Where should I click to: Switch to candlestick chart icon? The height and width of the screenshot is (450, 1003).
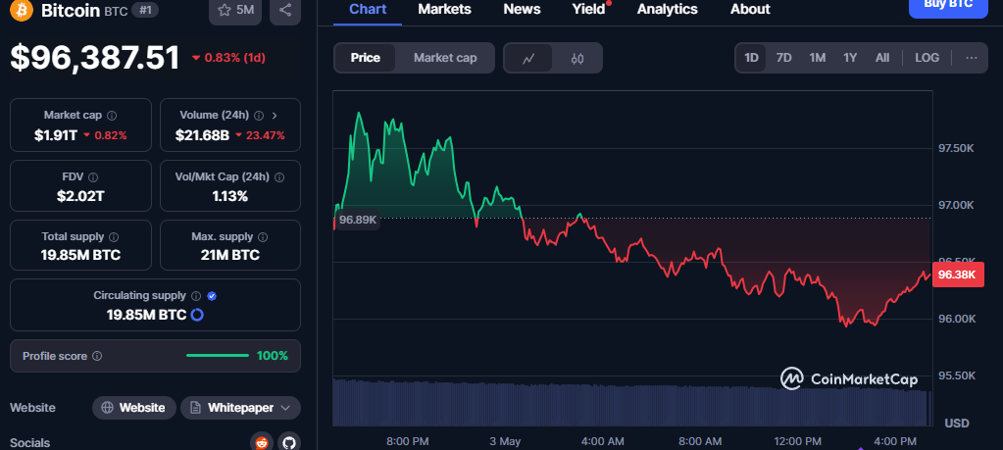click(x=577, y=58)
